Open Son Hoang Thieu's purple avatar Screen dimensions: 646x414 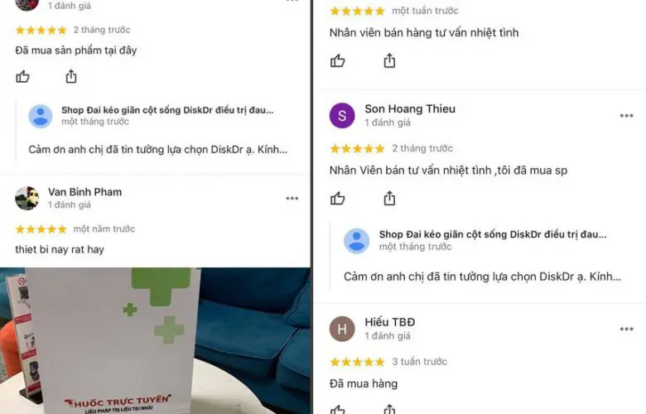(342, 116)
